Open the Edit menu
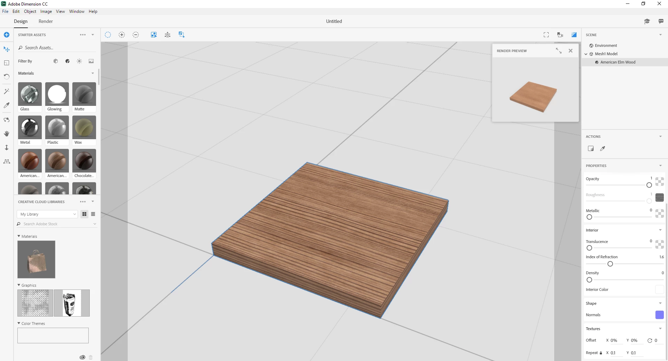Screen dimensions: 668x361 [x=16, y=11]
